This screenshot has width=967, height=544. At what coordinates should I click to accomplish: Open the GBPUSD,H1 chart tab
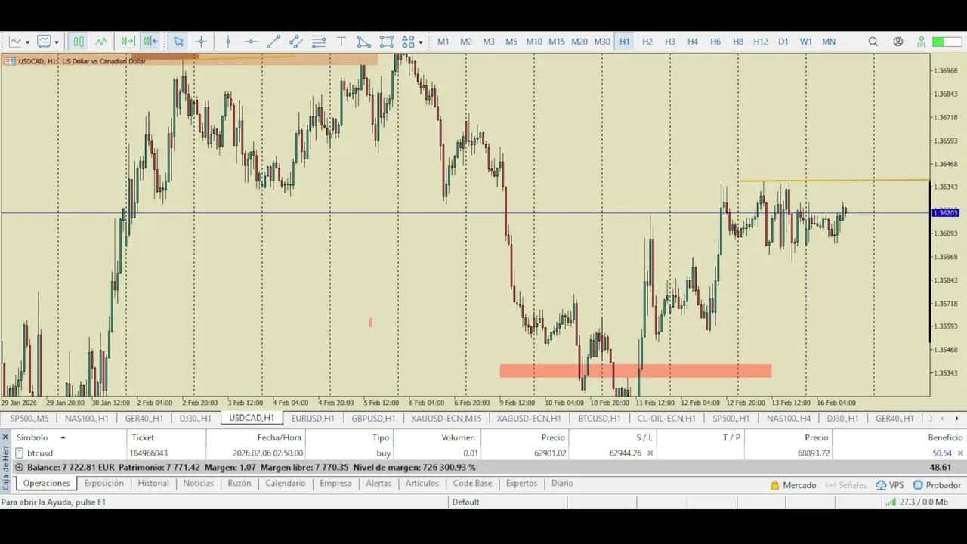tap(373, 419)
